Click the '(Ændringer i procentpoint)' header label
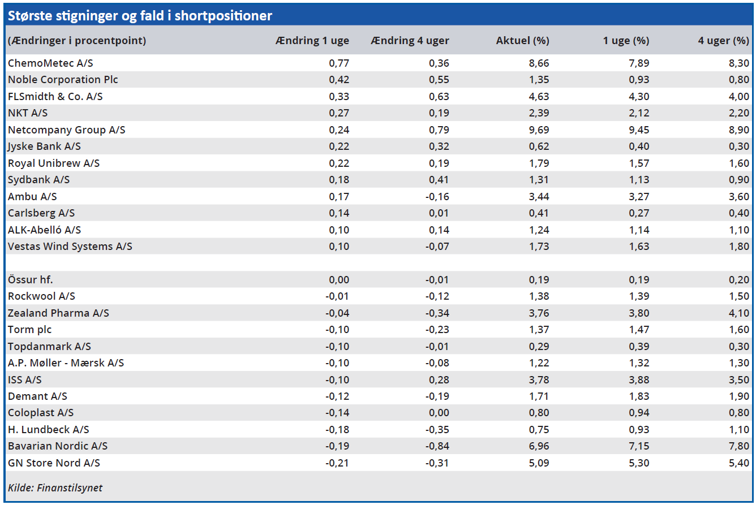The image size is (756, 505). click(x=77, y=41)
